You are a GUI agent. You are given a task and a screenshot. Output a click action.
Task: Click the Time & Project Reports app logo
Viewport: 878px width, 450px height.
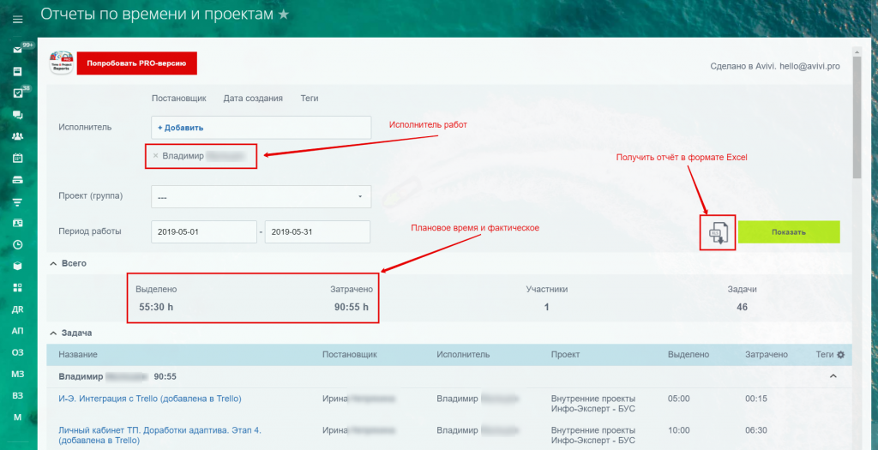click(61, 63)
